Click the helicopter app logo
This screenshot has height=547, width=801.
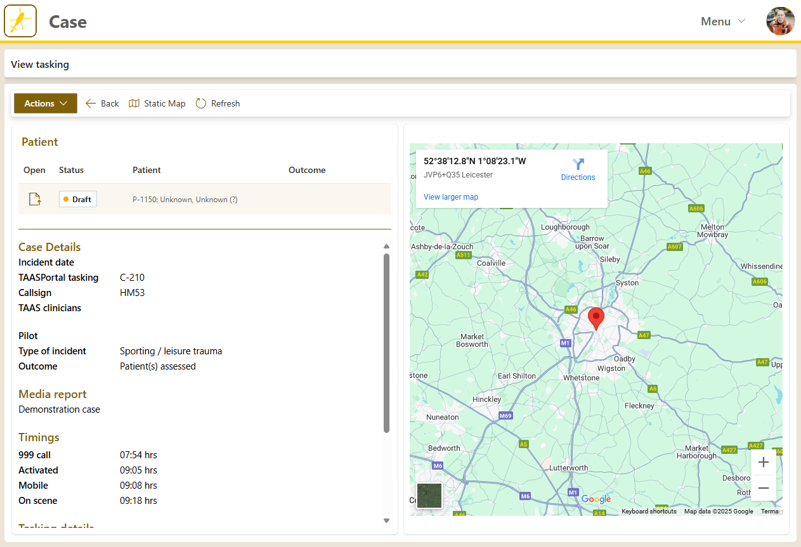coord(20,21)
